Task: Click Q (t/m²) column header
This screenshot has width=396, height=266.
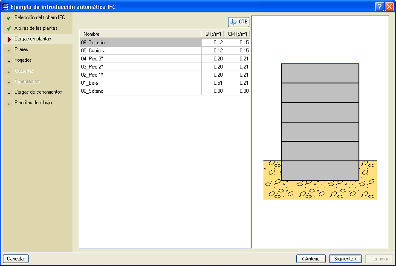Action: coord(213,34)
